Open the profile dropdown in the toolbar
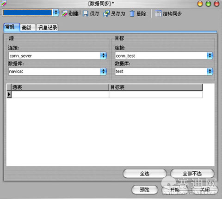This screenshot has width=222, height=199. tap(56, 12)
